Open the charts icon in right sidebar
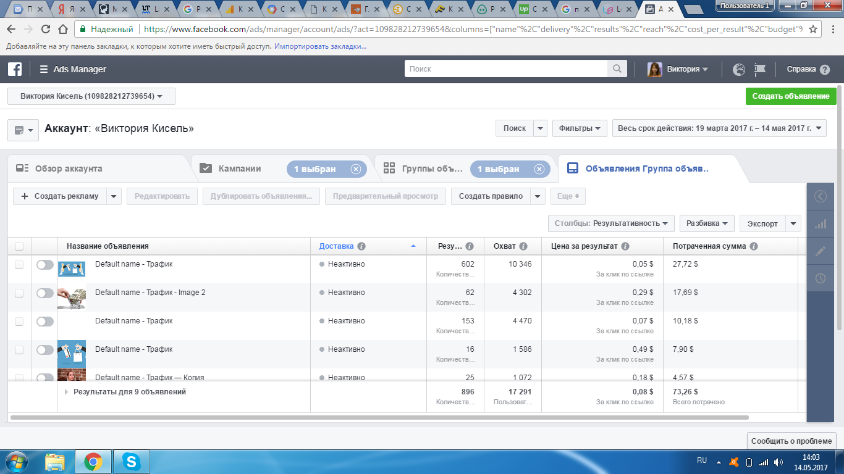 pos(820,224)
